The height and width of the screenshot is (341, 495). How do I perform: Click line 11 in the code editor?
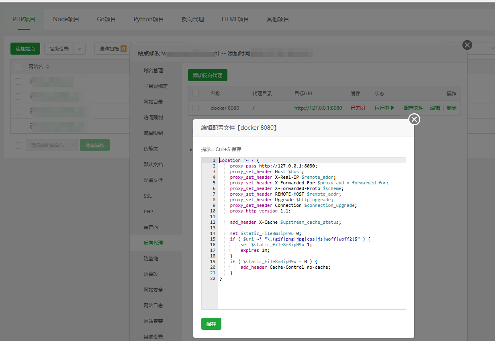point(281,216)
